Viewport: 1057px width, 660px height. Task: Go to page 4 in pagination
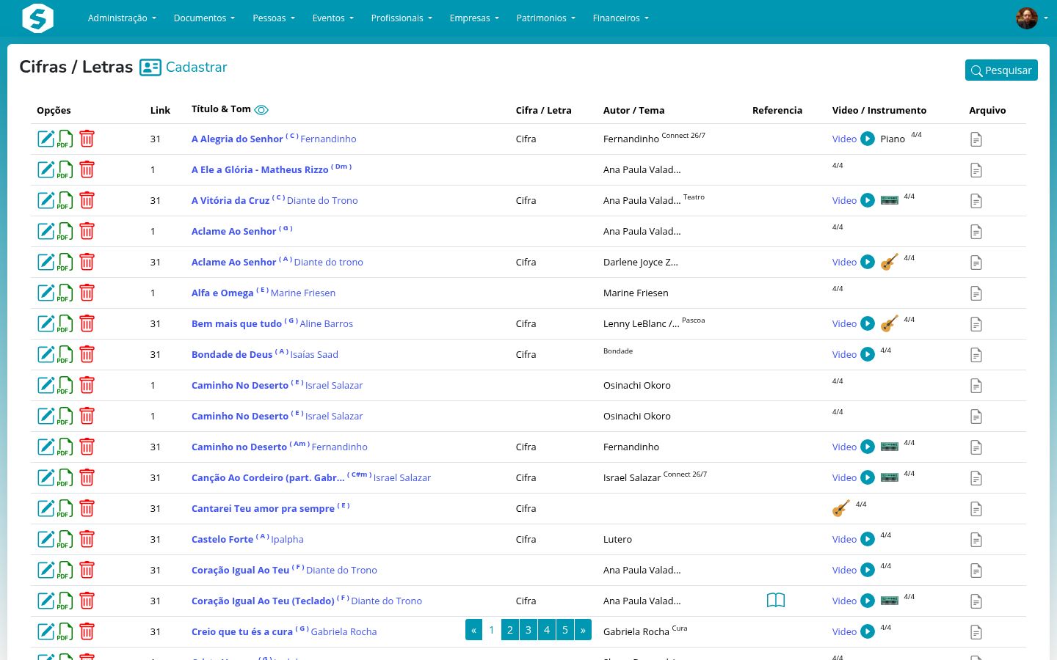pyautogui.click(x=547, y=630)
